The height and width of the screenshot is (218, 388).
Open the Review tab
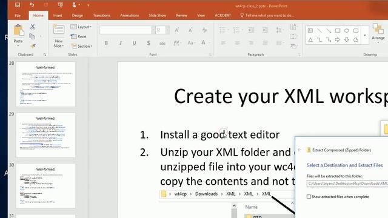pos(182,16)
